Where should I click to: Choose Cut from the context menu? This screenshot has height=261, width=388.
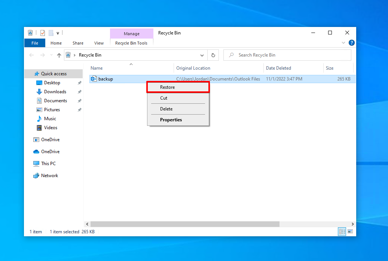(178, 98)
